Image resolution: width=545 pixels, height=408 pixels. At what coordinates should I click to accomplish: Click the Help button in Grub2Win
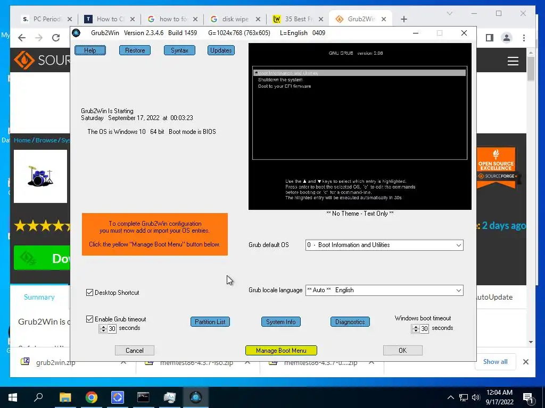point(90,50)
